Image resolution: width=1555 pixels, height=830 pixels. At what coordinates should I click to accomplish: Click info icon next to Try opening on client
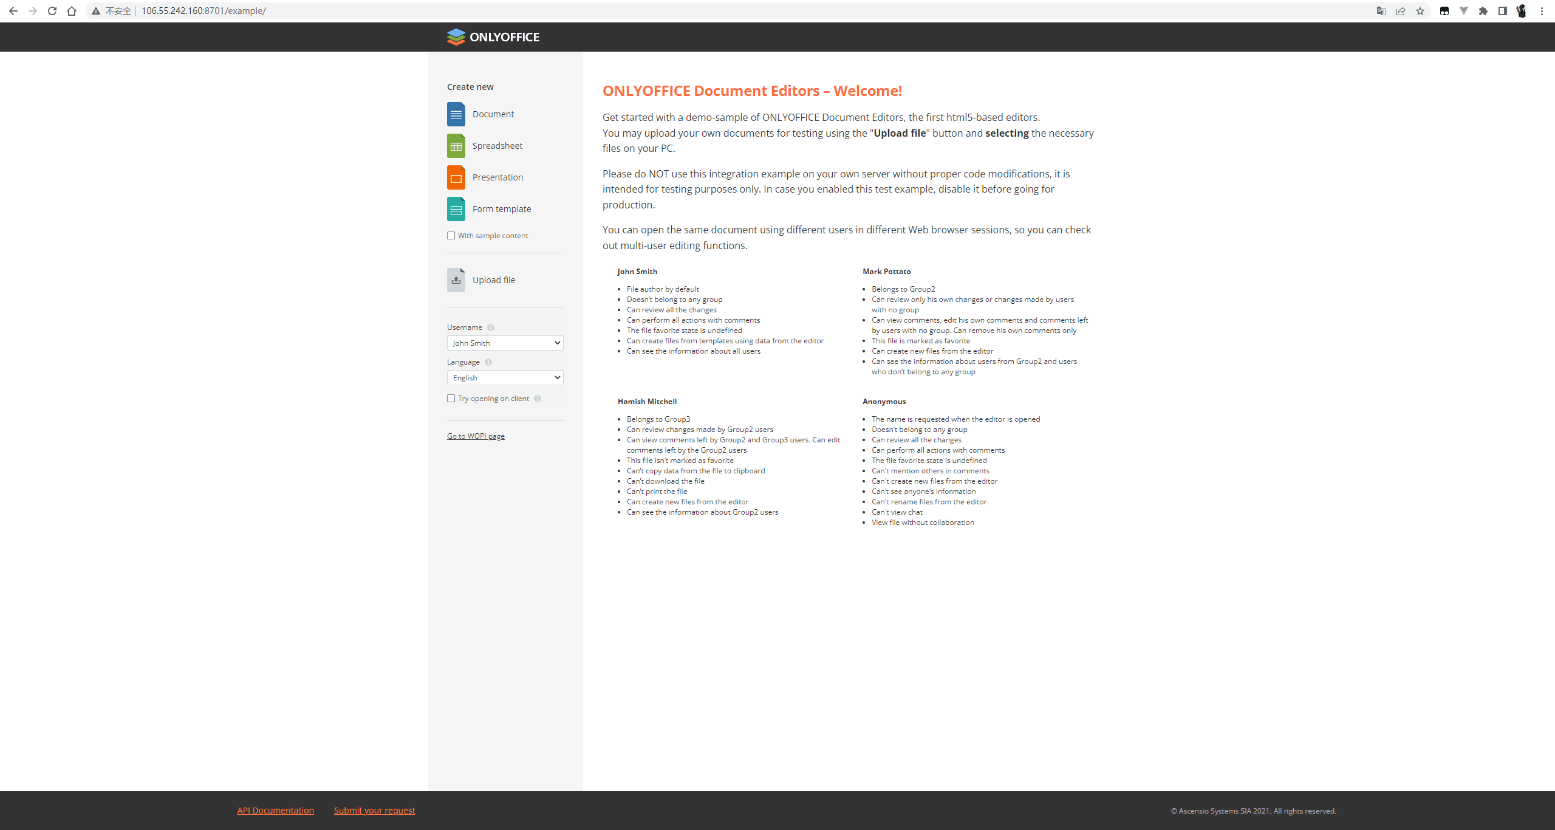pos(538,399)
